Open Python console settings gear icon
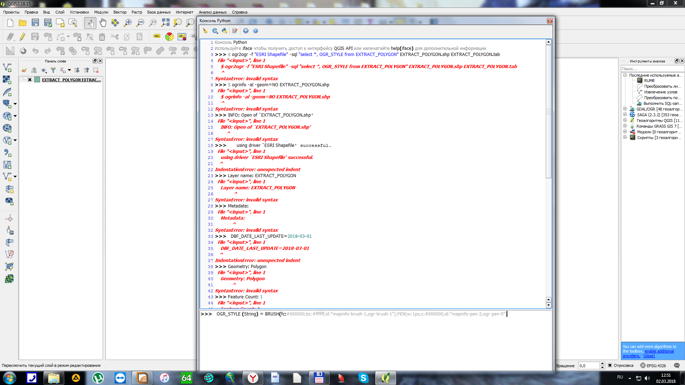The image size is (685, 385). (246, 31)
